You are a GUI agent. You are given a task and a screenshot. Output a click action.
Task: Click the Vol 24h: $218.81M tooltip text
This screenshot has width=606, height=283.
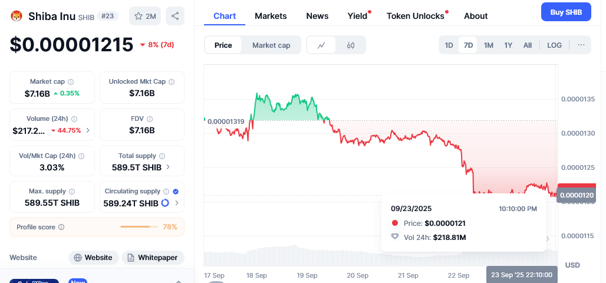[x=435, y=238]
